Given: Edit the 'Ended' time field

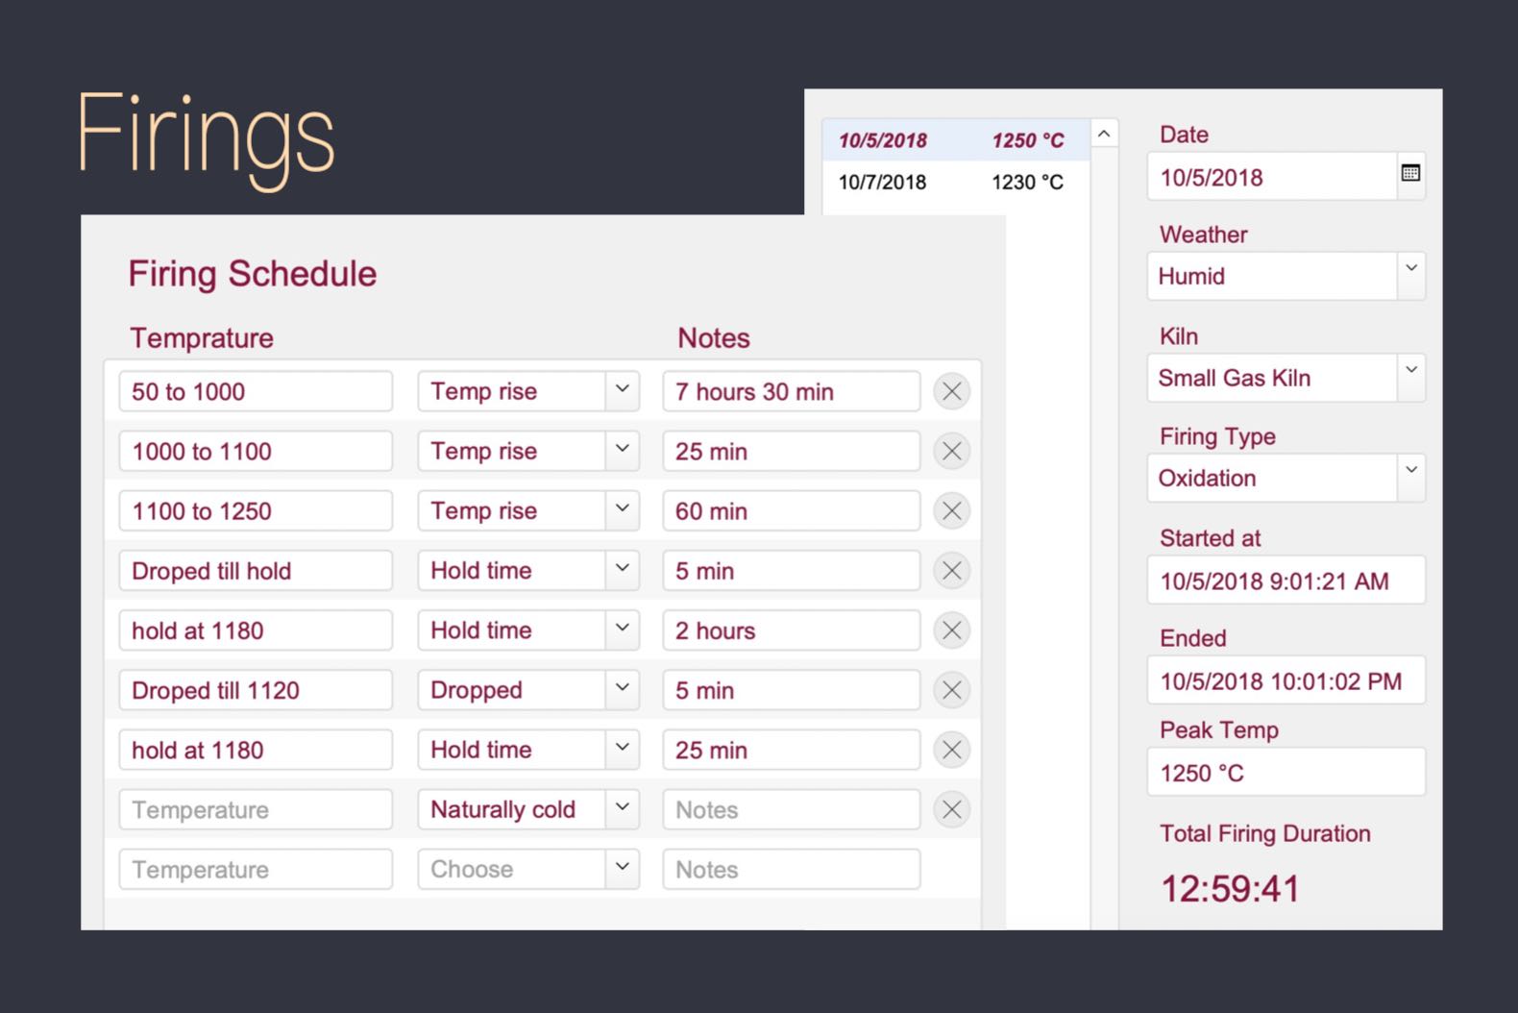Looking at the screenshot, I should (1286, 680).
